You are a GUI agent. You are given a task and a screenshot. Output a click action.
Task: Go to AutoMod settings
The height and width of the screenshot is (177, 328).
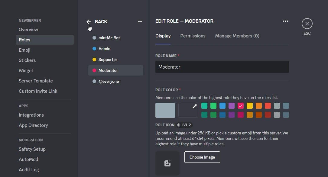tap(28, 159)
